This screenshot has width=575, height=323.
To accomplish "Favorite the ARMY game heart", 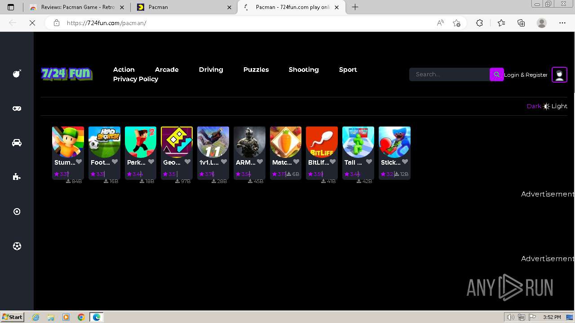I will pyautogui.click(x=260, y=162).
